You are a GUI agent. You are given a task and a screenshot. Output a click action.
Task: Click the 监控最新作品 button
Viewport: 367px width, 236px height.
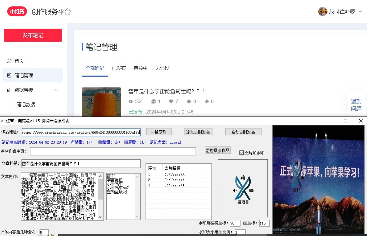(x=218, y=150)
